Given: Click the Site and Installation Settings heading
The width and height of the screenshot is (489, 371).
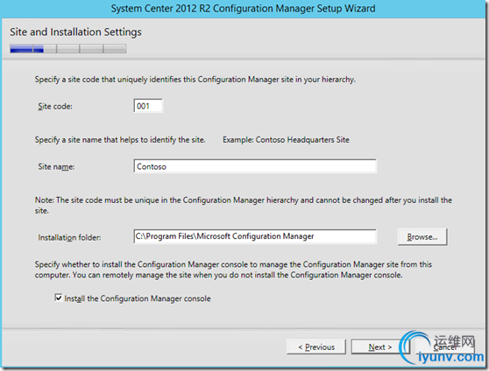Looking at the screenshot, I should pos(75,32).
